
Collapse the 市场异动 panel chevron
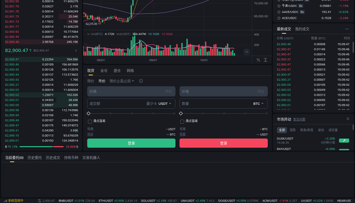pos(348,119)
